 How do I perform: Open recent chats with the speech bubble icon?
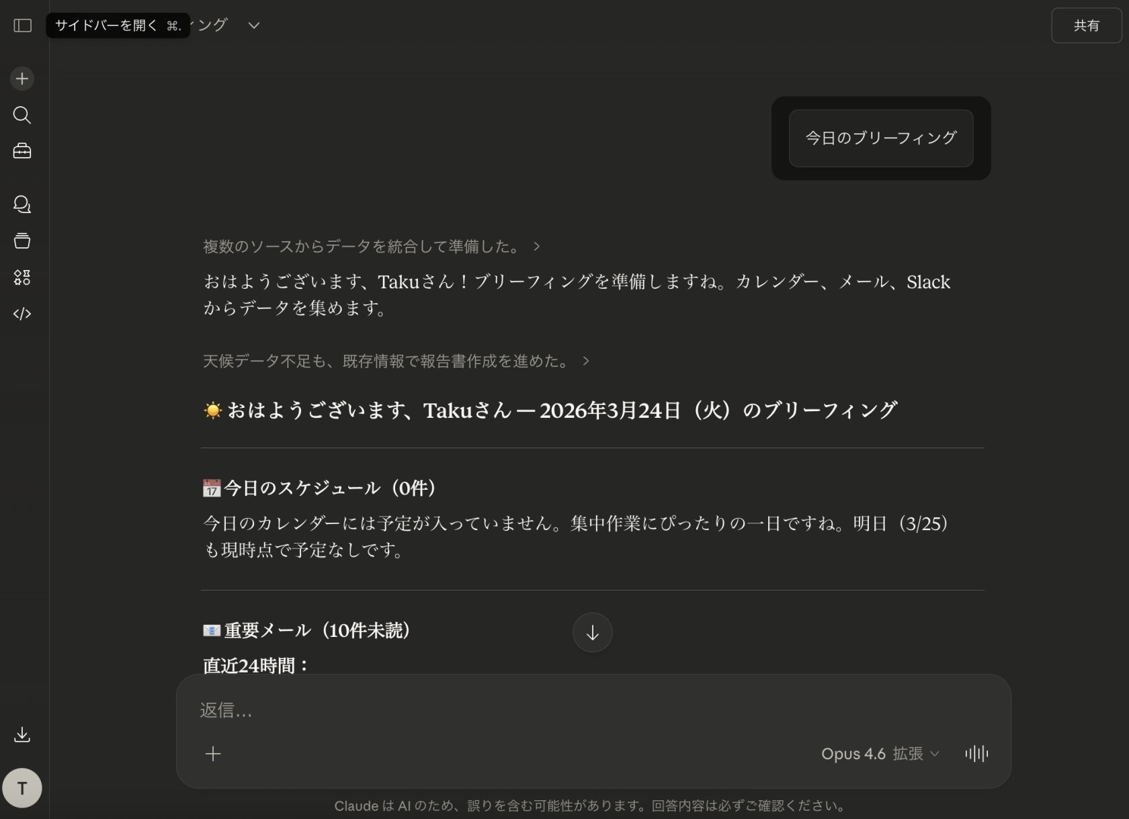pos(22,204)
